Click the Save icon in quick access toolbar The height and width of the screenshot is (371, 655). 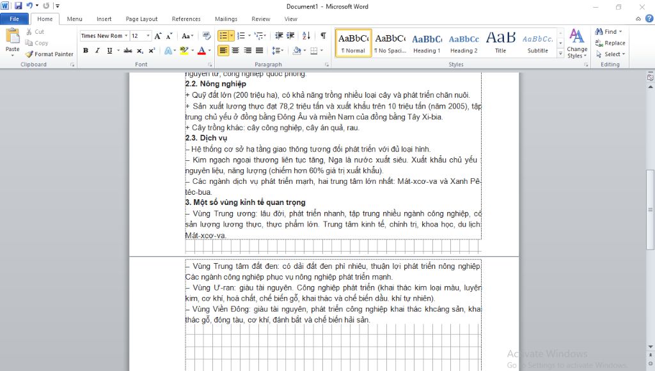(x=18, y=6)
